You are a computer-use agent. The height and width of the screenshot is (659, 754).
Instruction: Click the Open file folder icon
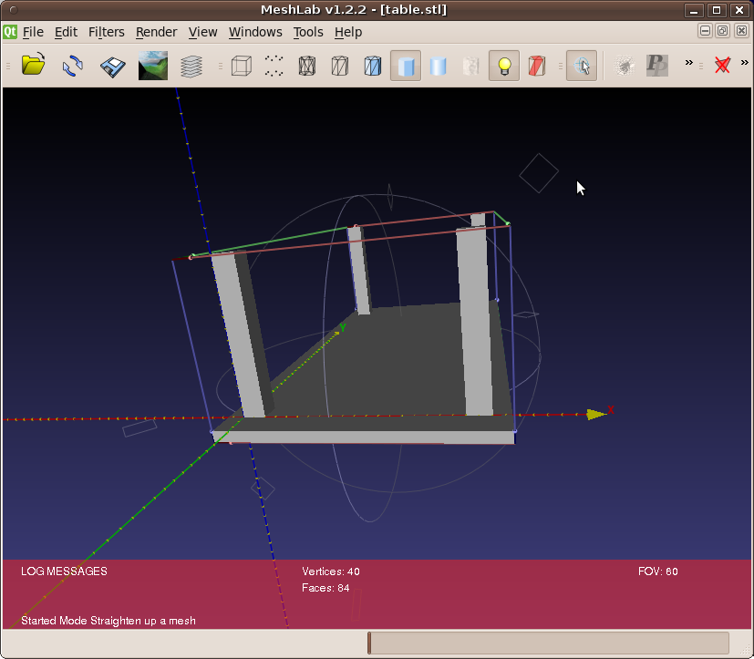pyautogui.click(x=34, y=66)
